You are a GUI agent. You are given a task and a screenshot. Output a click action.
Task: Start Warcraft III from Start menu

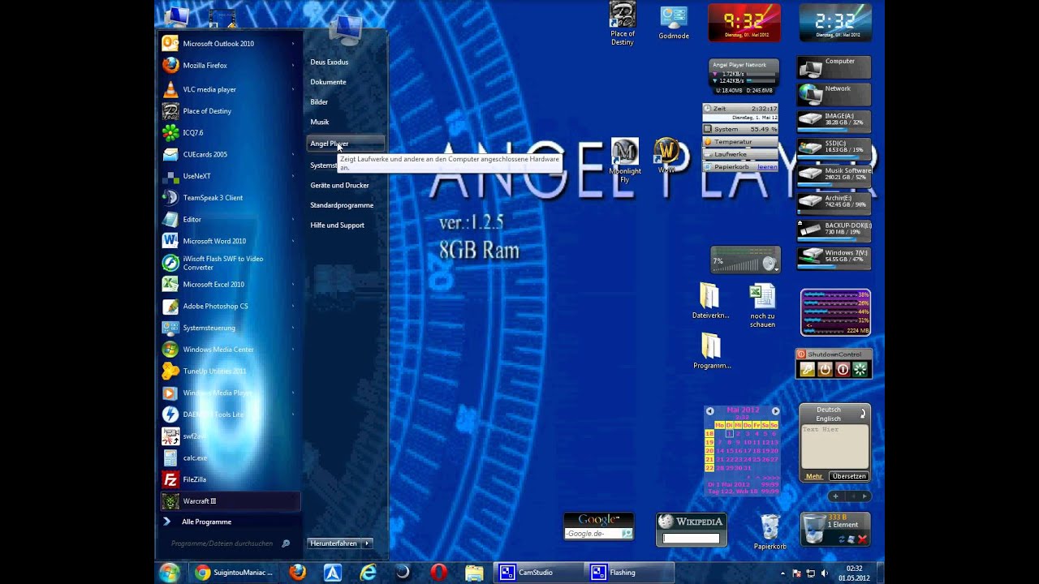click(231, 501)
